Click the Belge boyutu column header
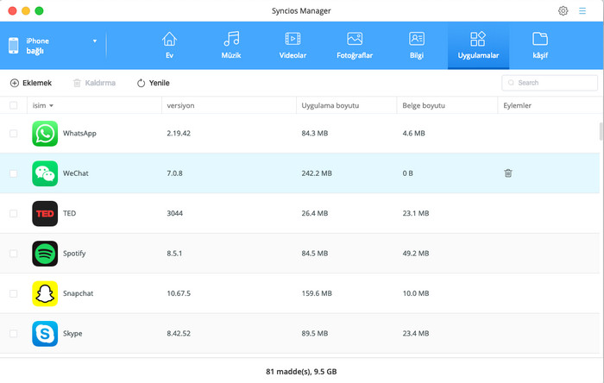The width and height of the screenshot is (604, 383). coord(424,105)
